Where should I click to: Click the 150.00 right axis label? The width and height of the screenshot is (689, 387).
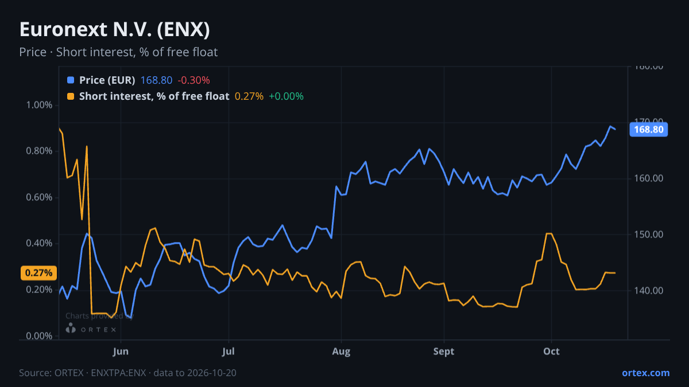(x=648, y=234)
